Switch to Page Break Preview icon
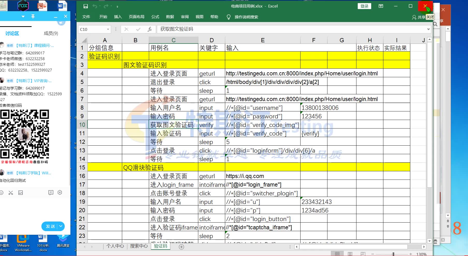Screen dimensions: 468x256 tap(363, 254)
